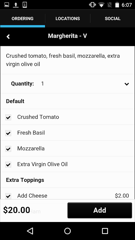Switch to the Locations tab
Screen dimensions: 135x240
click(x=68, y=19)
